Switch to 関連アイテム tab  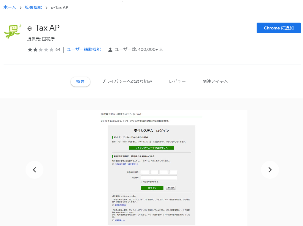coord(215,81)
